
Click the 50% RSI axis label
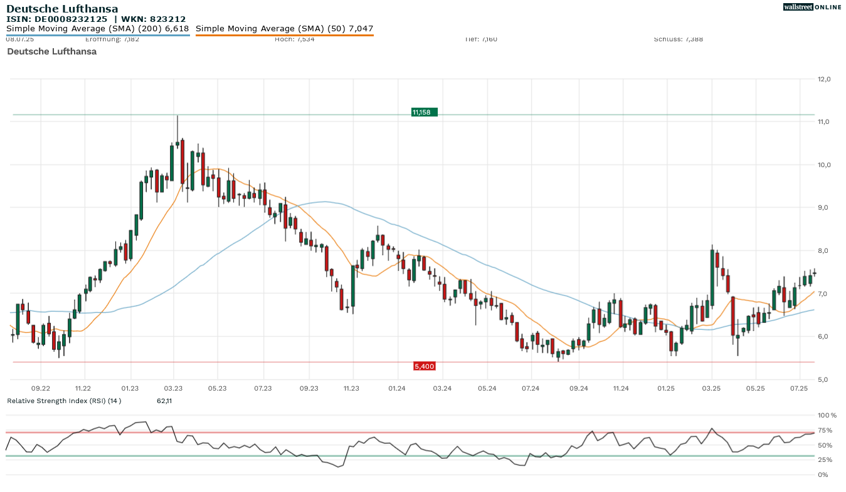coord(825,445)
